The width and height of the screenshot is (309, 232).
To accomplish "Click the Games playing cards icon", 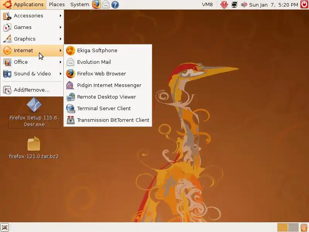I will point(7,27).
